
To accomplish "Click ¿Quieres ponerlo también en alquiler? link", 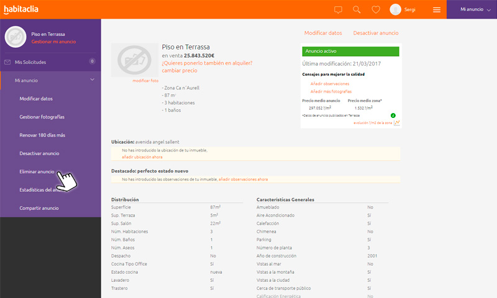I will click(207, 63).
